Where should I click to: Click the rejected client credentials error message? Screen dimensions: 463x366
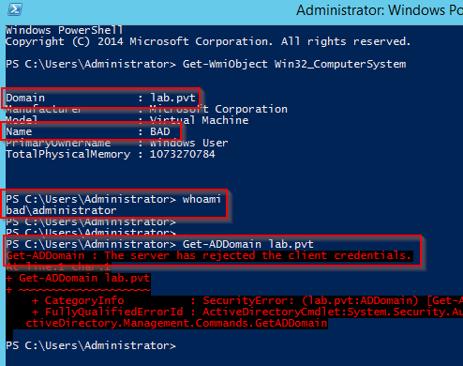(208, 255)
